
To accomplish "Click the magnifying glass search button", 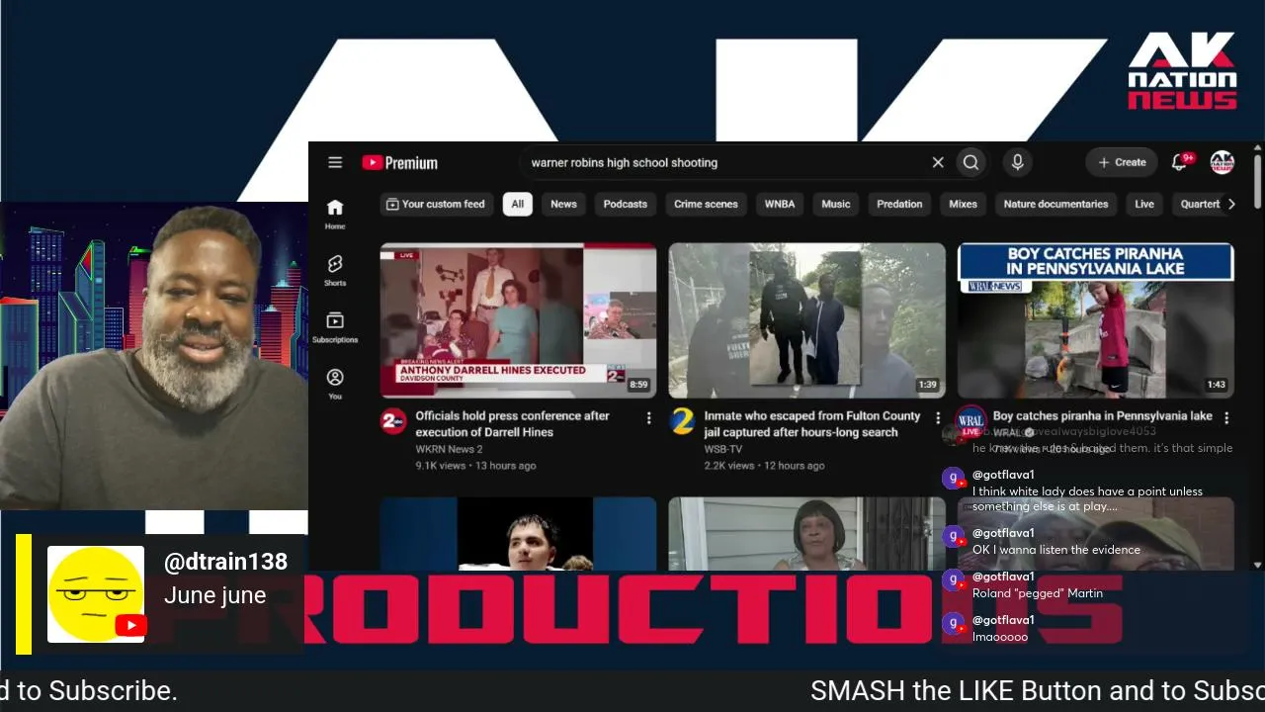I will [970, 162].
